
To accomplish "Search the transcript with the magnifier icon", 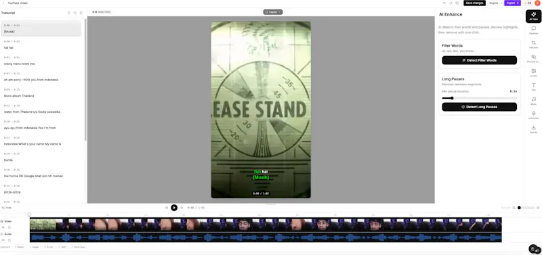I will click(75, 13).
